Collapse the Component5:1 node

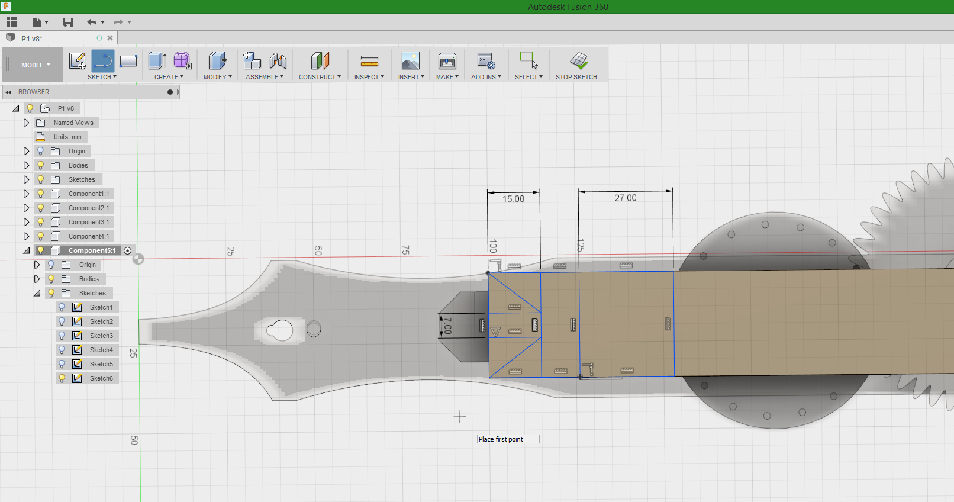(26, 250)
